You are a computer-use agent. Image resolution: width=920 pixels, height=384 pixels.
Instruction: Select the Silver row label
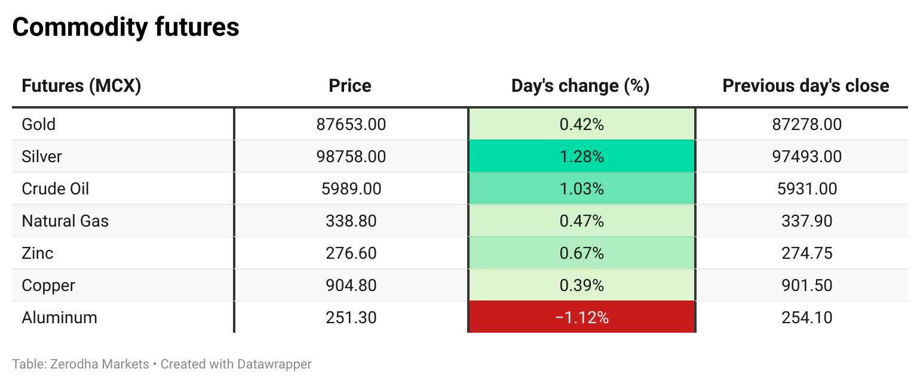tap(42, 157)
